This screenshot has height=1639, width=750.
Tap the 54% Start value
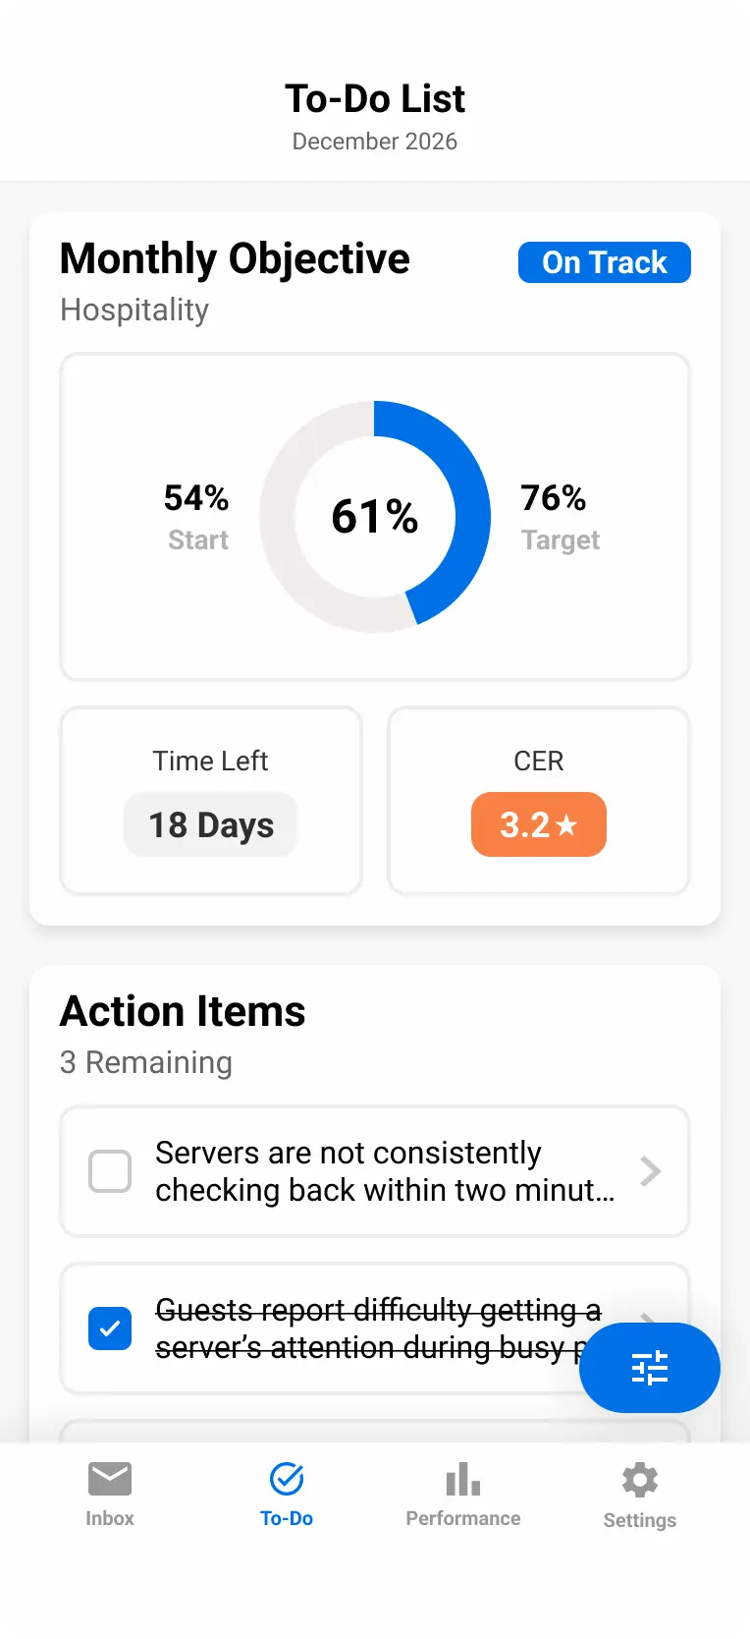coord(196,498)
